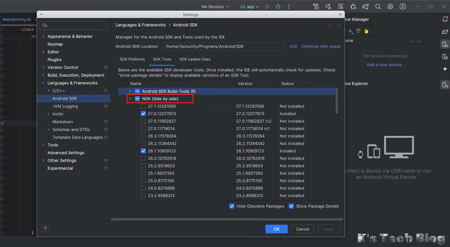450x247 pixels.
Task: Collapse the NDK (Side by side) group
Action: click(x=130, y=99)
